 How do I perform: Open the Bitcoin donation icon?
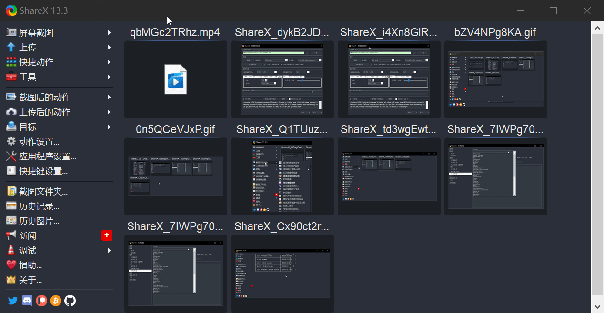click(56, 301)
